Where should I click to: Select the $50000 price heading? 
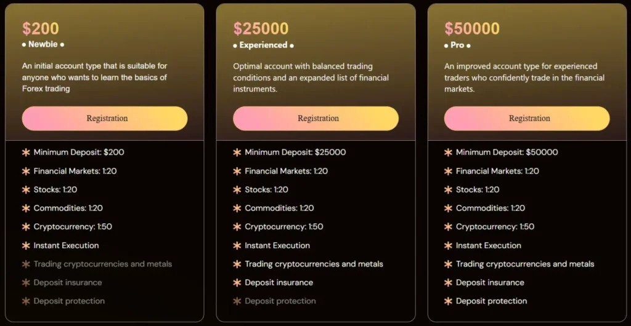coord(472,28)
